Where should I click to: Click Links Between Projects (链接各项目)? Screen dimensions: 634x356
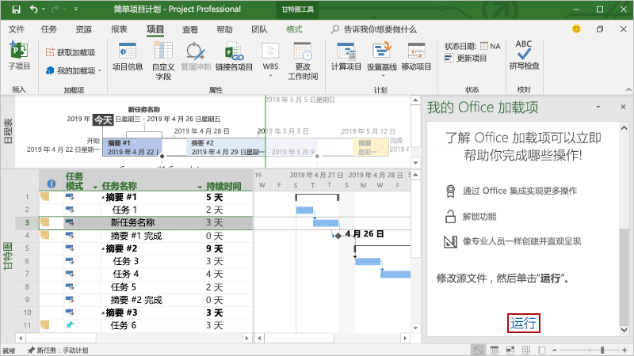pos(234,57)
